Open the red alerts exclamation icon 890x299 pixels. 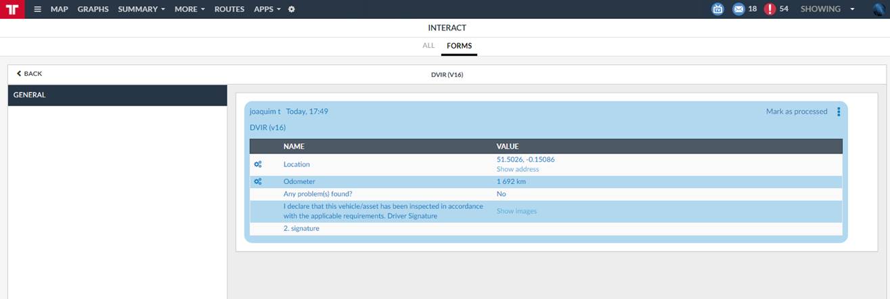coord(770,9)
